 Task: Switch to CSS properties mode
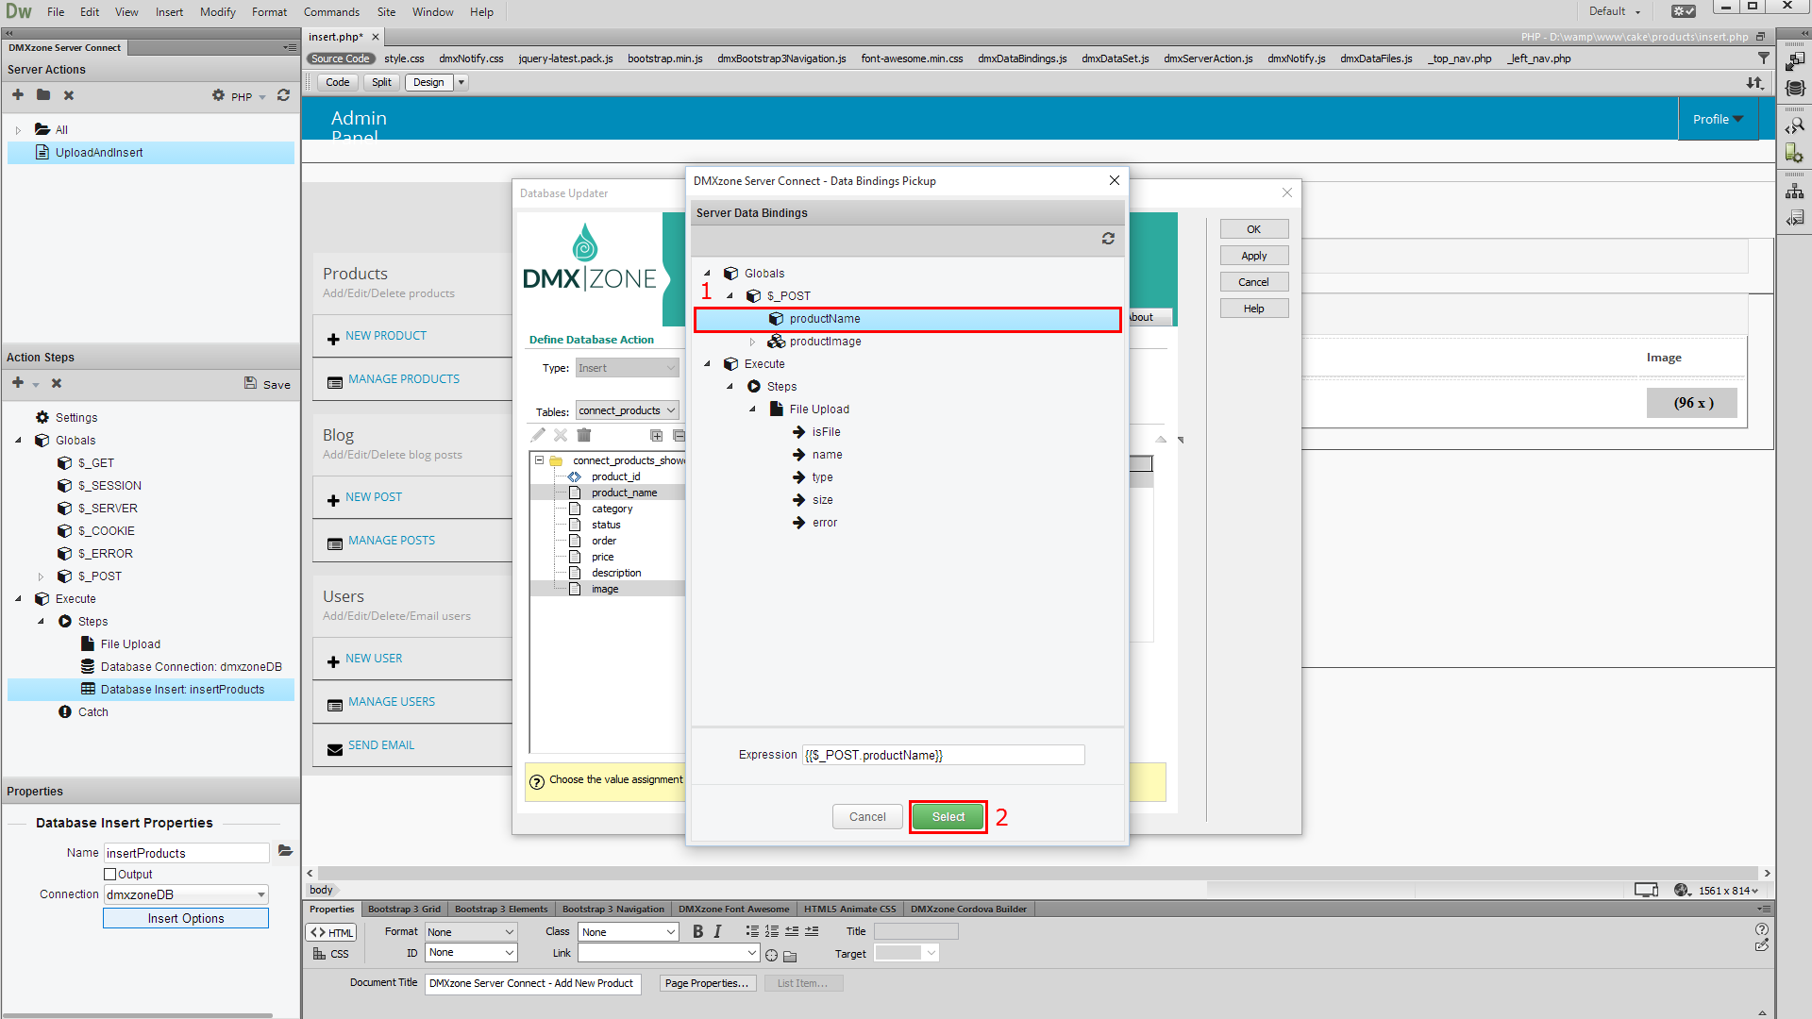click(331, 954)
